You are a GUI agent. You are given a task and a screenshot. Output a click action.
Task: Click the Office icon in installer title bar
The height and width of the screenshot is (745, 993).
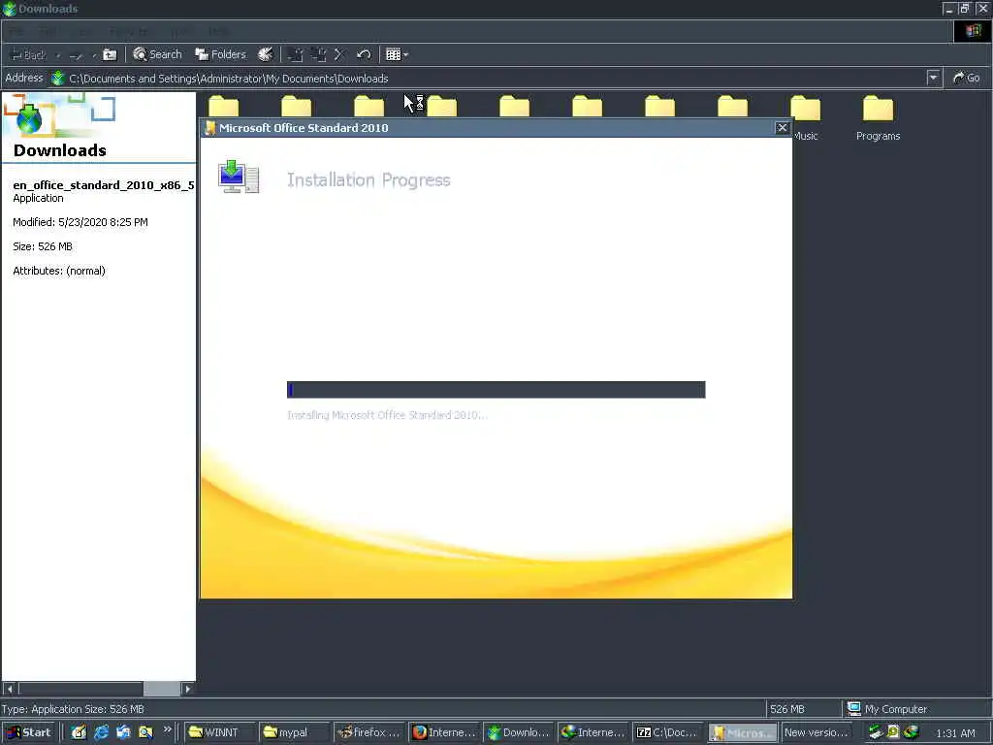(210, 128)
